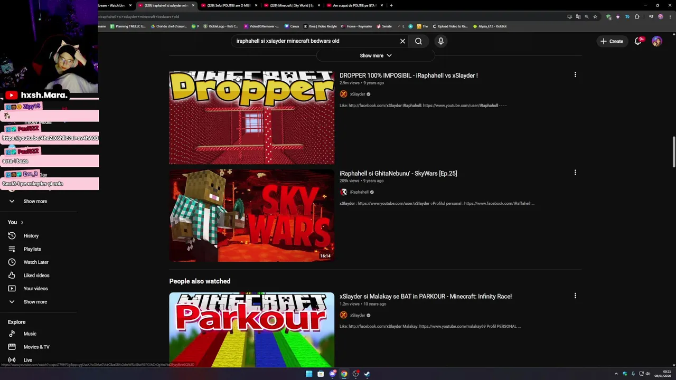
Task: Open the YouTube account avatar menu
Action: [656, 41]
